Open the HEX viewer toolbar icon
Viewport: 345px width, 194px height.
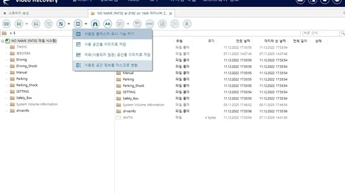[150, 24]
